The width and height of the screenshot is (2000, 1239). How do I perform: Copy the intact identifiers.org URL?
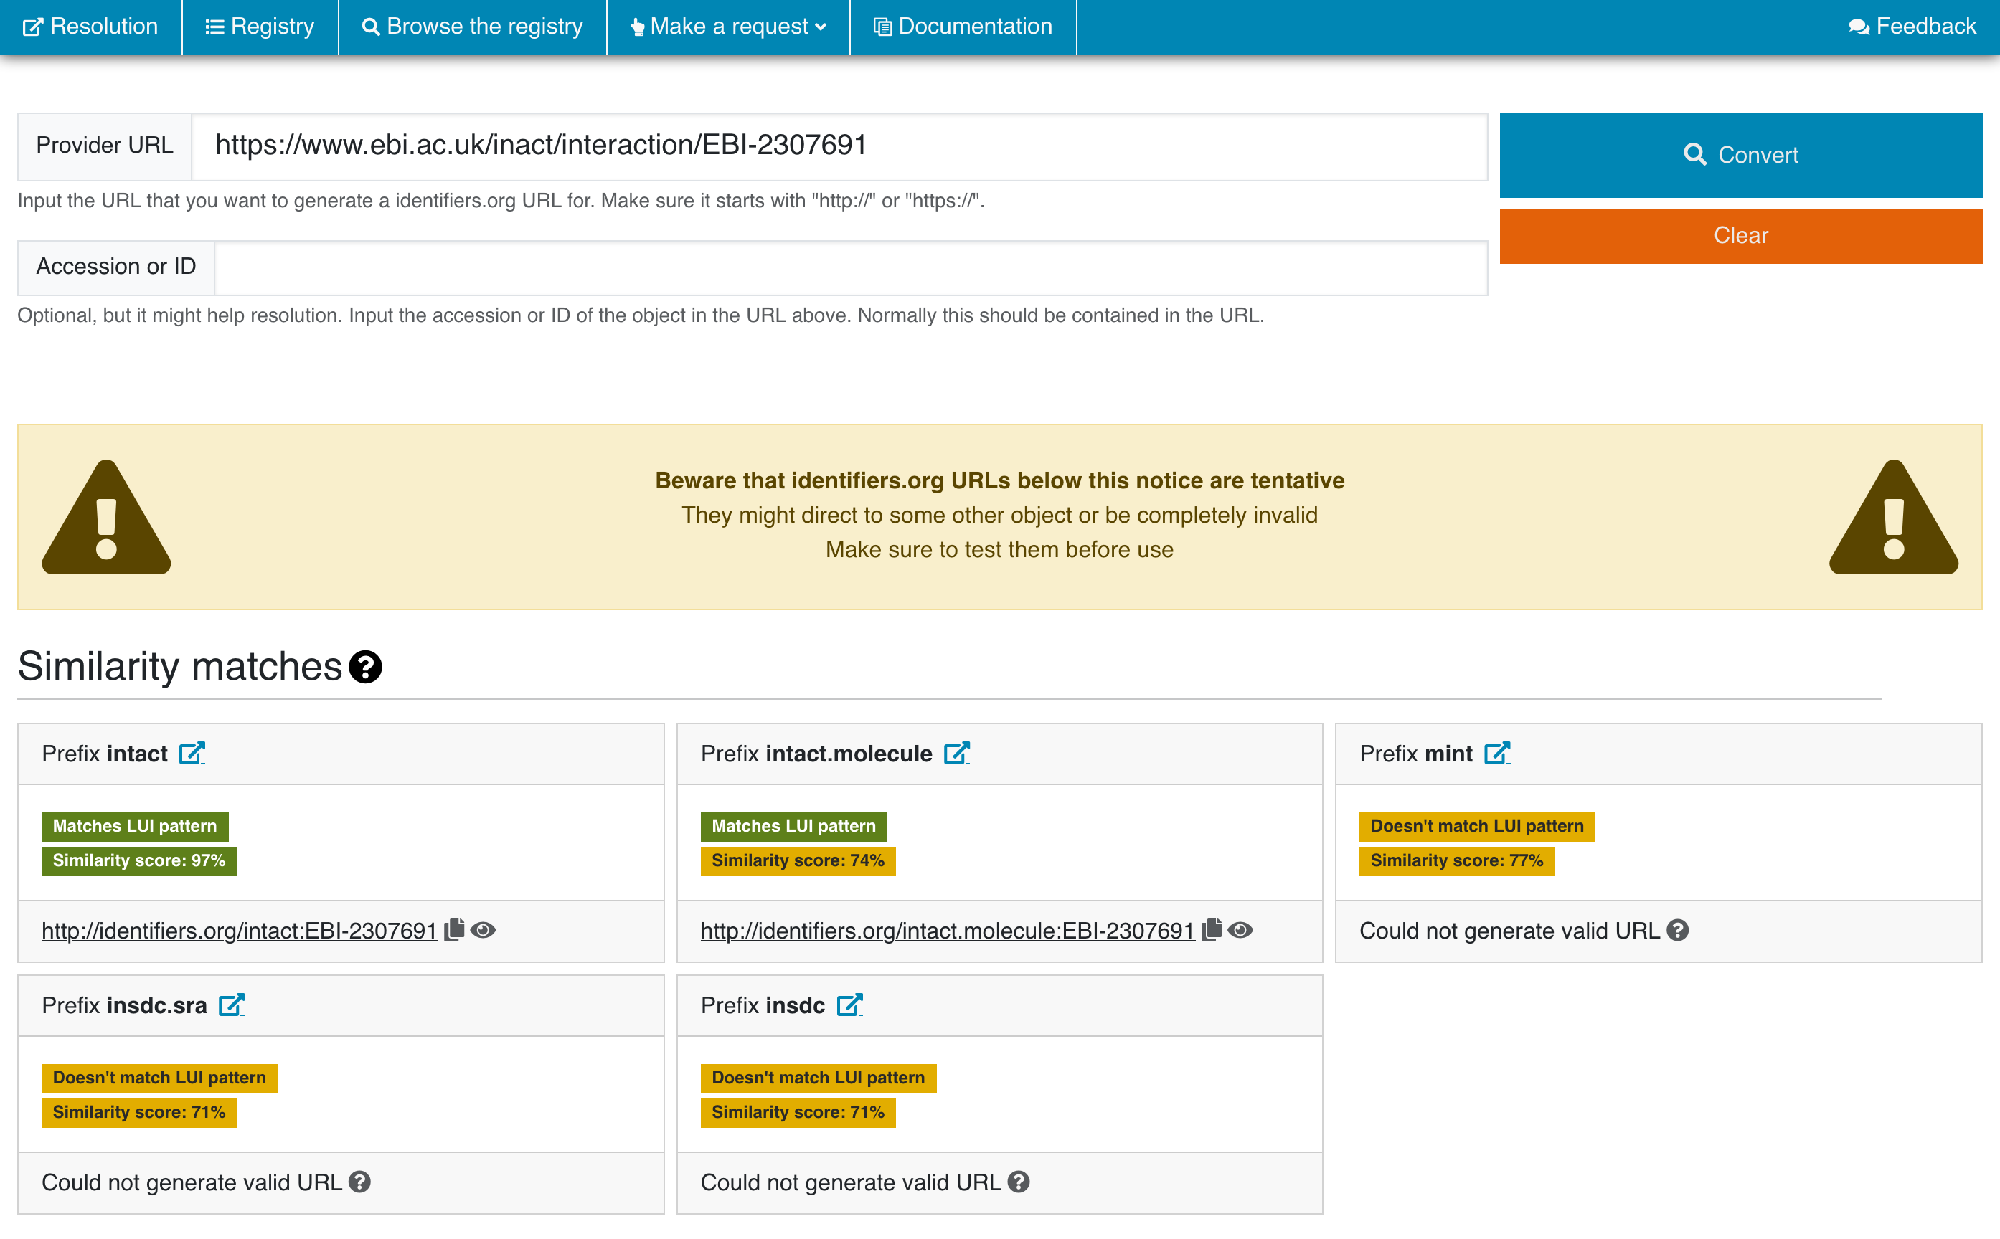point(454,930)
